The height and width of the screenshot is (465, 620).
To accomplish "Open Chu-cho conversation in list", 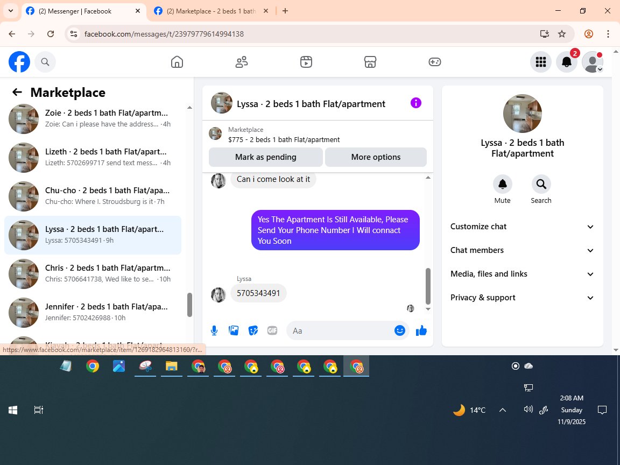I will 93,196.
